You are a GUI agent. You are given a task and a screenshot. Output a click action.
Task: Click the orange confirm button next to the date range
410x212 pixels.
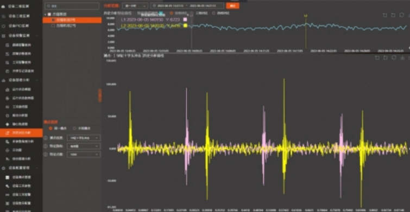(232, 6)
